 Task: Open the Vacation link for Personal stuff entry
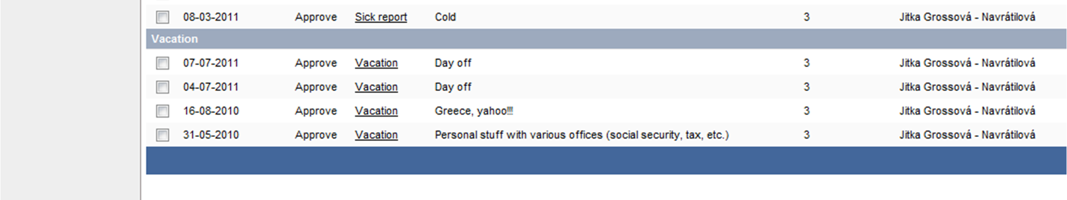[x=376, y=135]
